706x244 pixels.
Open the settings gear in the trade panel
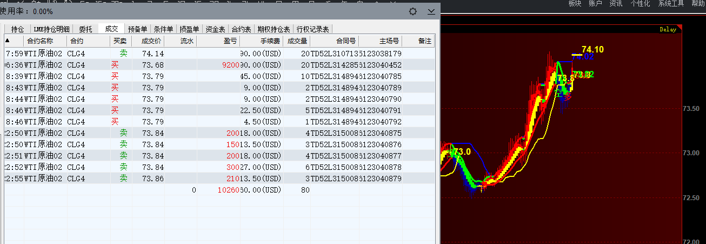pos(413,11)
